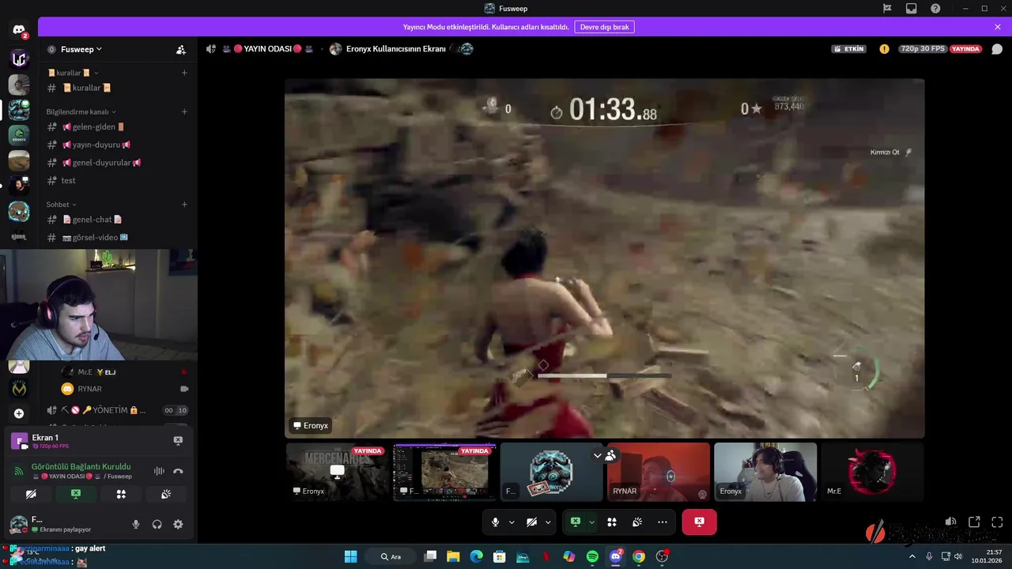Pop out stream window icon
Image resolution: width=1012 pixels, height=569 pixels.
pyautogui.click(x=974, y=522)
